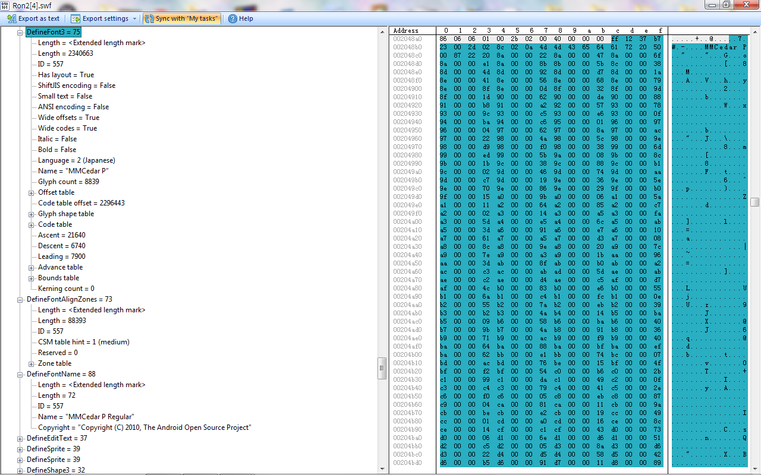Click the tree panel scrollbar thumb
The width and height of the screenshot is (761, 475).
pos(382,368)
